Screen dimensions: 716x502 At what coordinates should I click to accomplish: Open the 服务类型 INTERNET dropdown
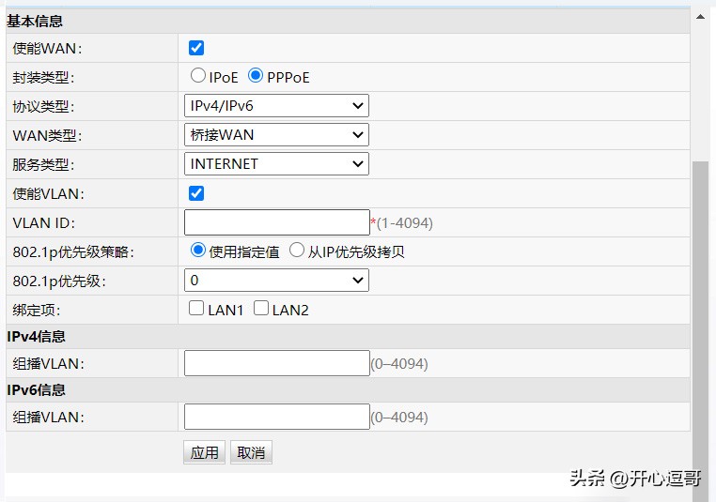276,163
